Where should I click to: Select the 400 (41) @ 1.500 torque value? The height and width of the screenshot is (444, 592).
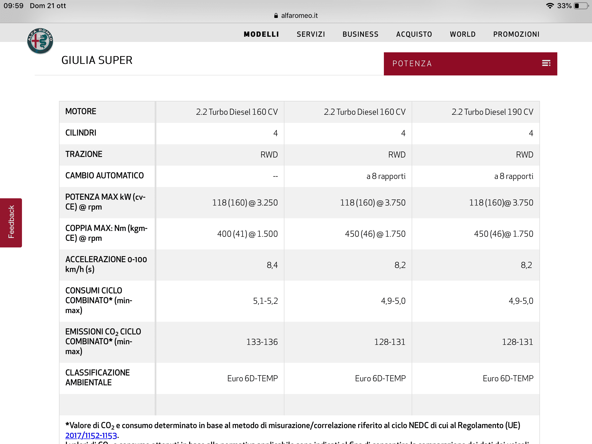[x=247, y=234]
